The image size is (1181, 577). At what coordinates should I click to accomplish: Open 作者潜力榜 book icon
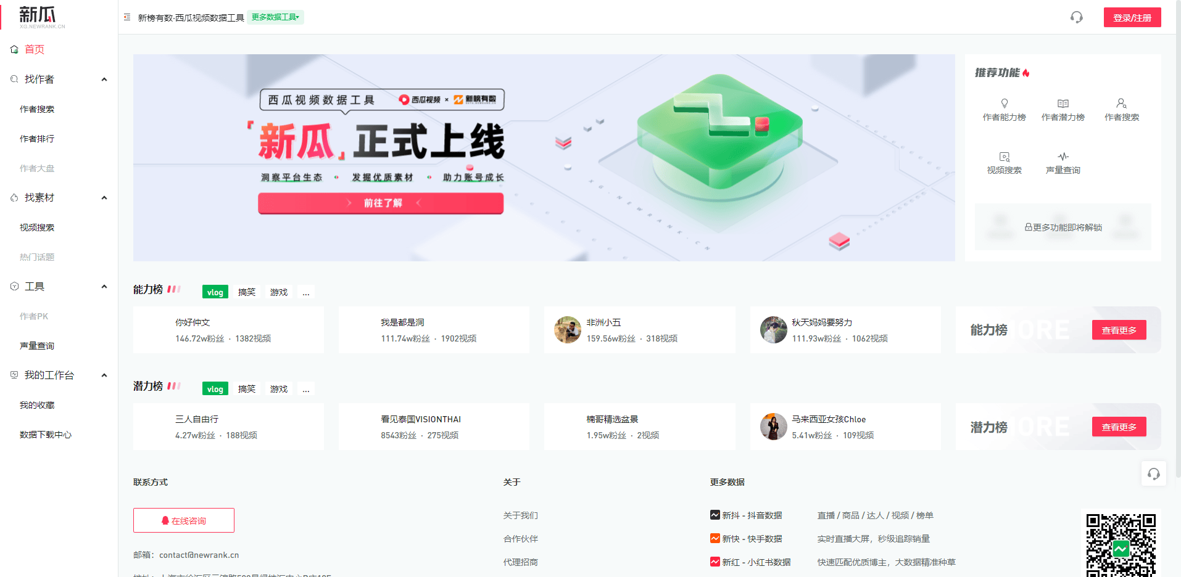click(1063, 103)
